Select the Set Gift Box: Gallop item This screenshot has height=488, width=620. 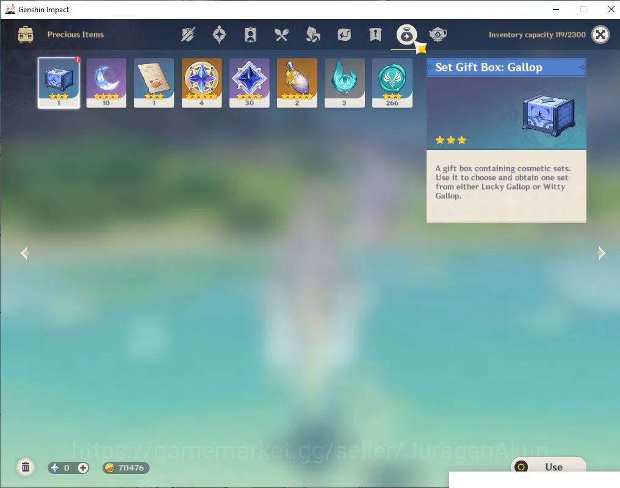pyautogui.click(x=59, y=83)
